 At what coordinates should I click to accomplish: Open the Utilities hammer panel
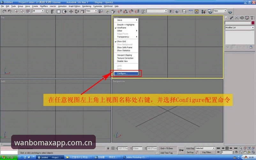click(252, 18)
